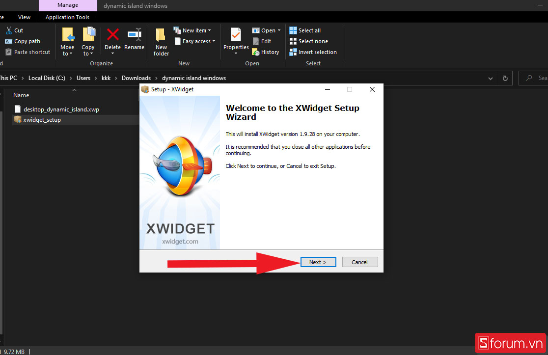Show file History from the ribbon
This screenshot has height=355, width=548.
pyautogui.click(x=266, y=52)
